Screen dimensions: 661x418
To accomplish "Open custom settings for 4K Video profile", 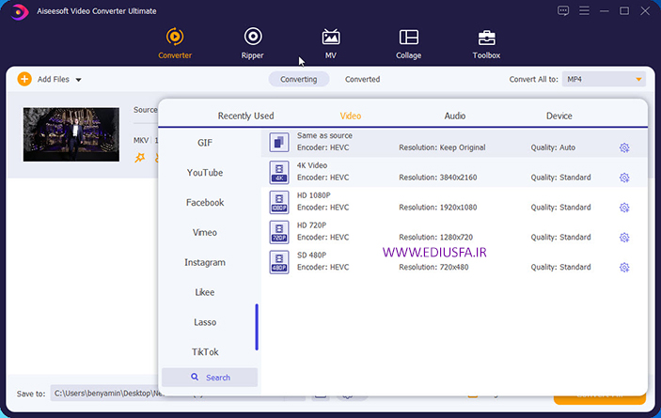I will [623, 178].
